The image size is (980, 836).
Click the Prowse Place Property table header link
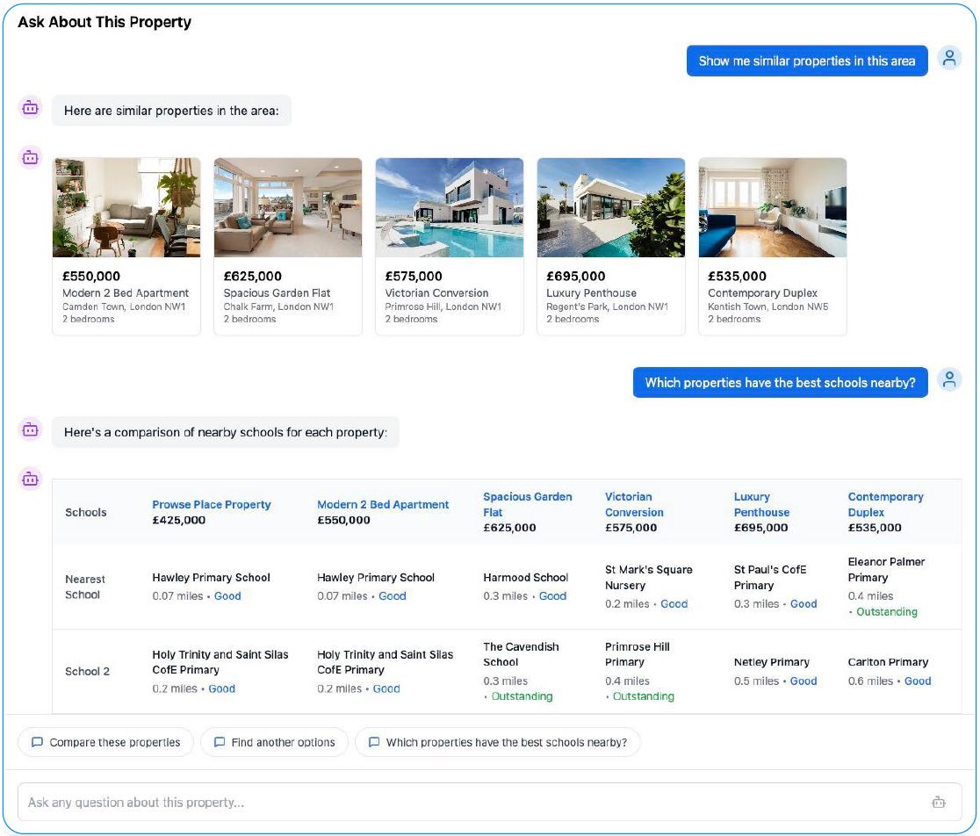[x=211, y=504]
